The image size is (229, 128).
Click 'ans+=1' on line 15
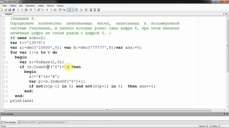click(x=146, y=86)
